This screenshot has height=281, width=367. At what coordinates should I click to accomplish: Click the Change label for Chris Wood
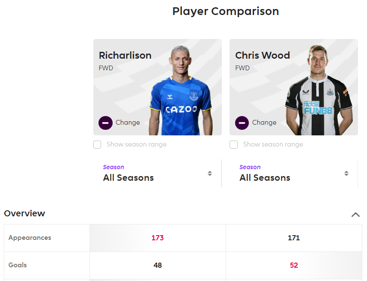click(x=264, y=123)
